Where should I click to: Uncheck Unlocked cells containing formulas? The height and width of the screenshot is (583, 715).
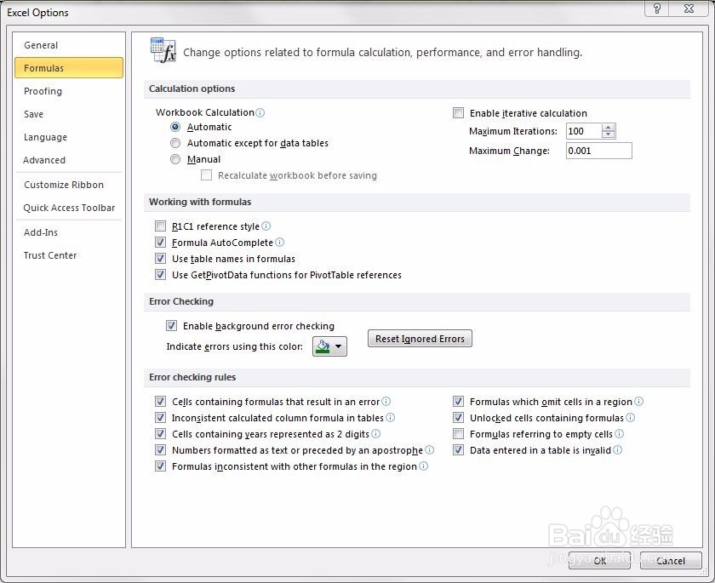click(458, 418)
